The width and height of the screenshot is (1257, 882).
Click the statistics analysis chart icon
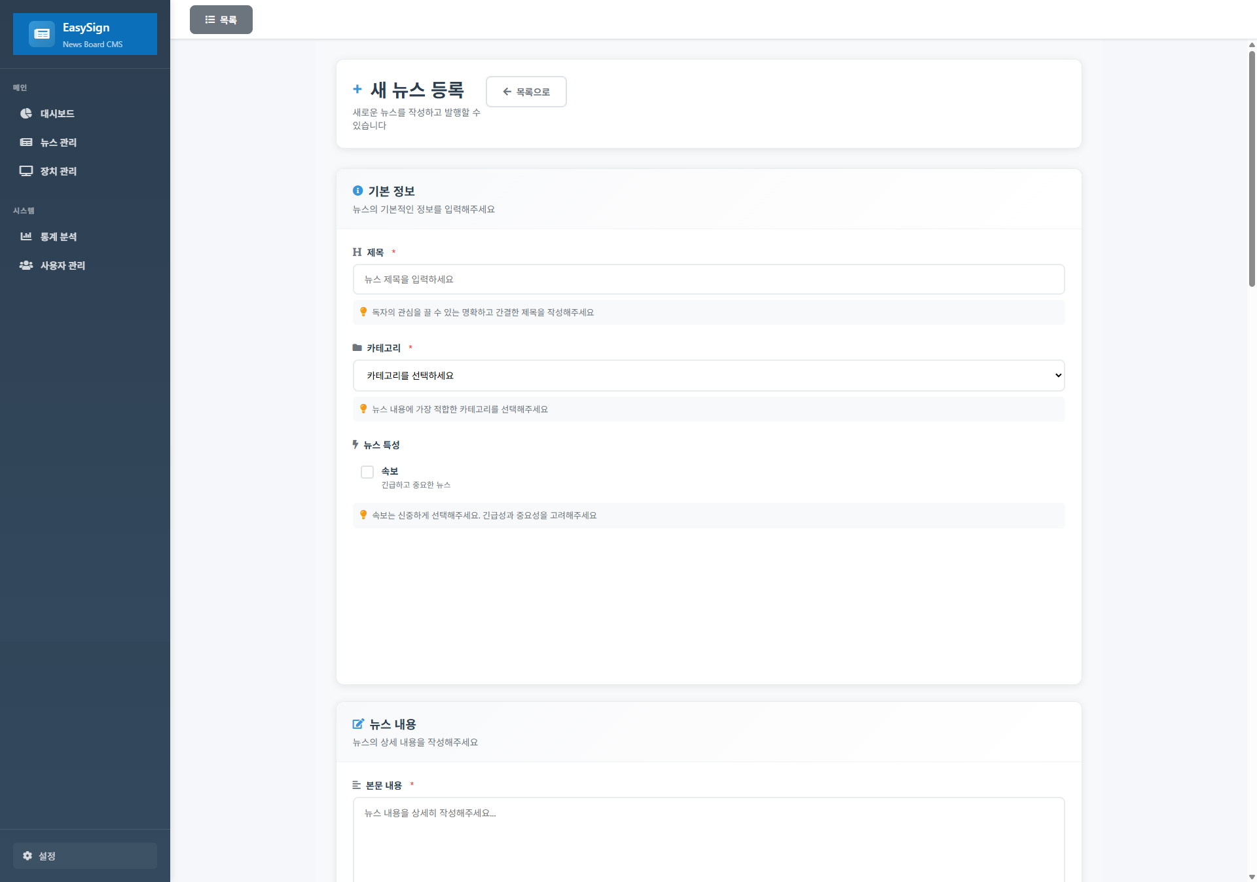[x=26, y=236]
